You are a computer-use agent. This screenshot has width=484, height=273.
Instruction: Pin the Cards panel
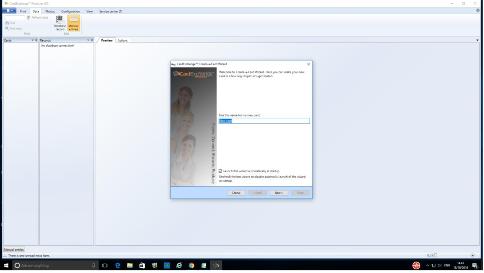pyautogui.click(x=36, y=40)
